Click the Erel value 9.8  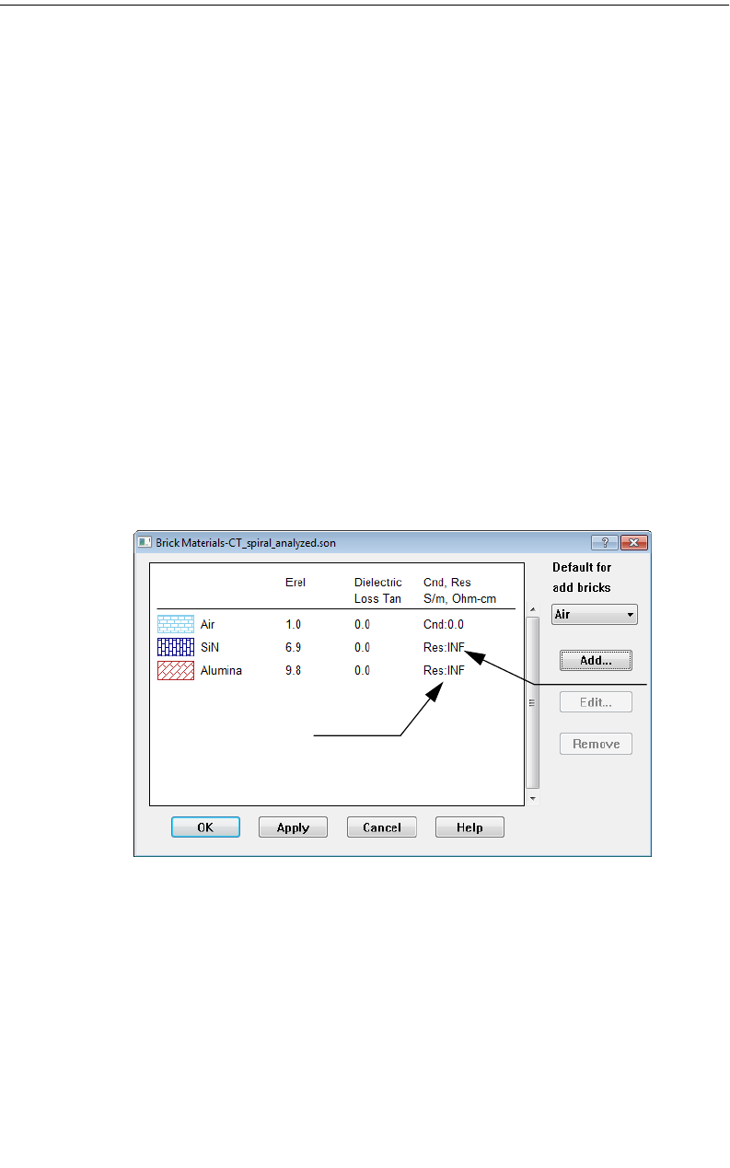tap(293, 671)
